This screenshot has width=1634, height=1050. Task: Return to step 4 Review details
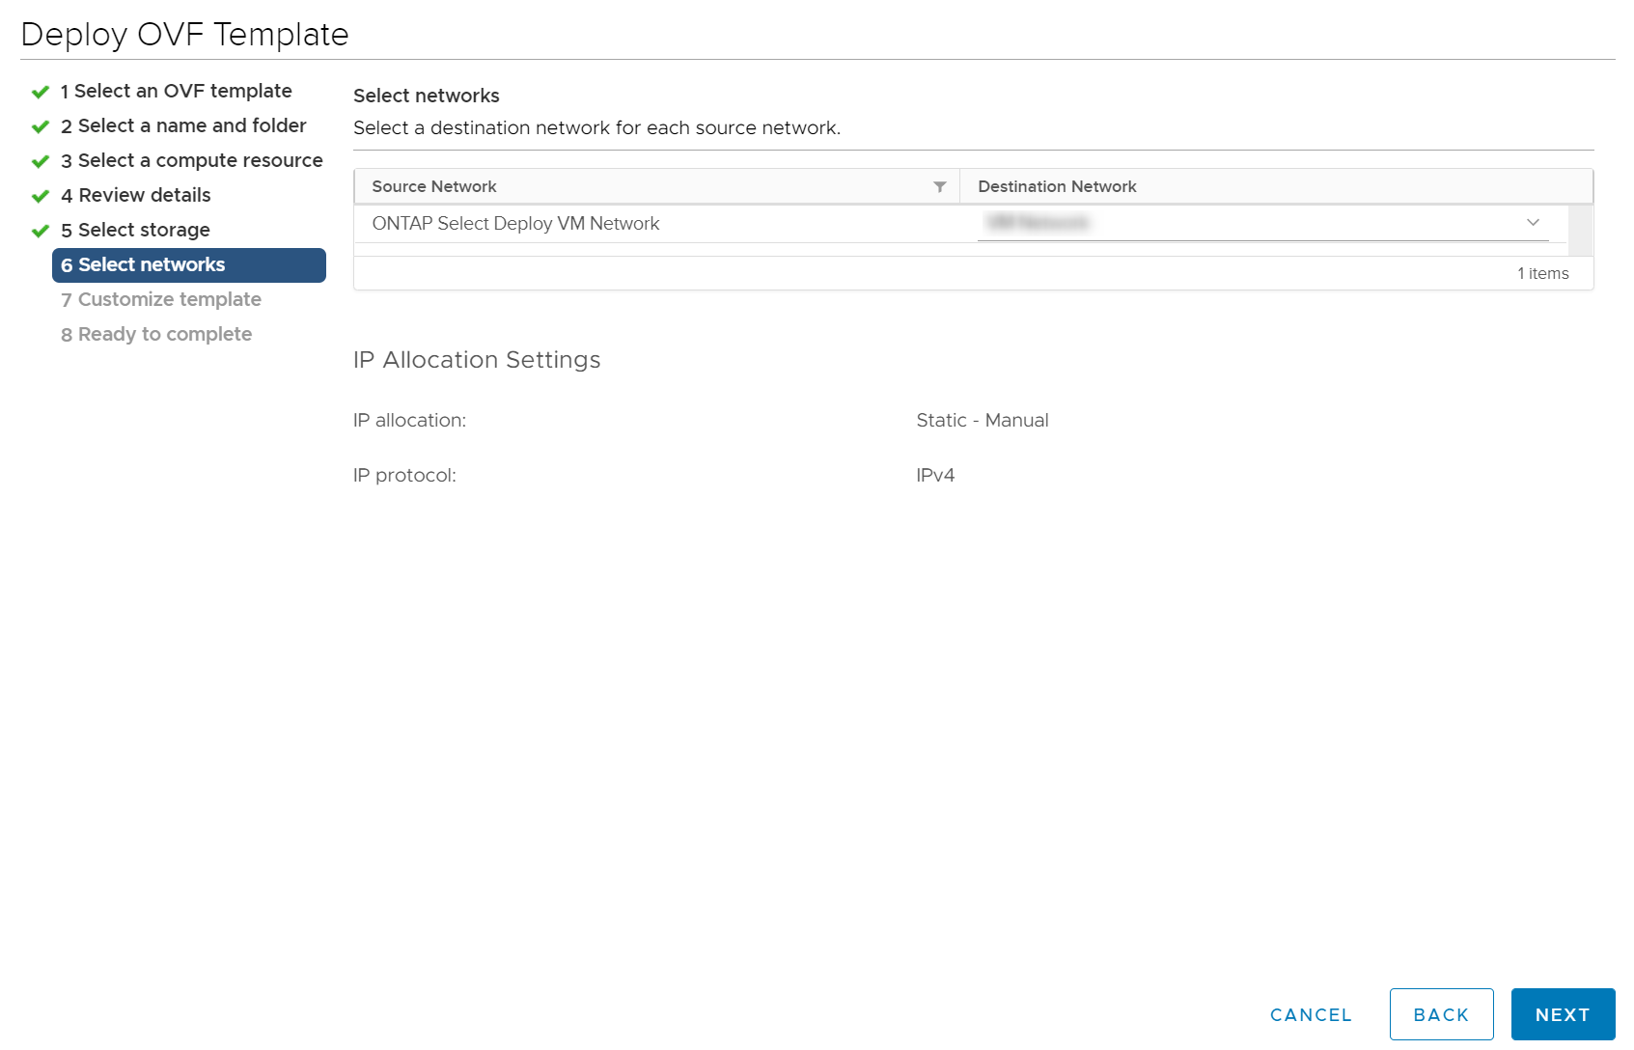[136, 195]
